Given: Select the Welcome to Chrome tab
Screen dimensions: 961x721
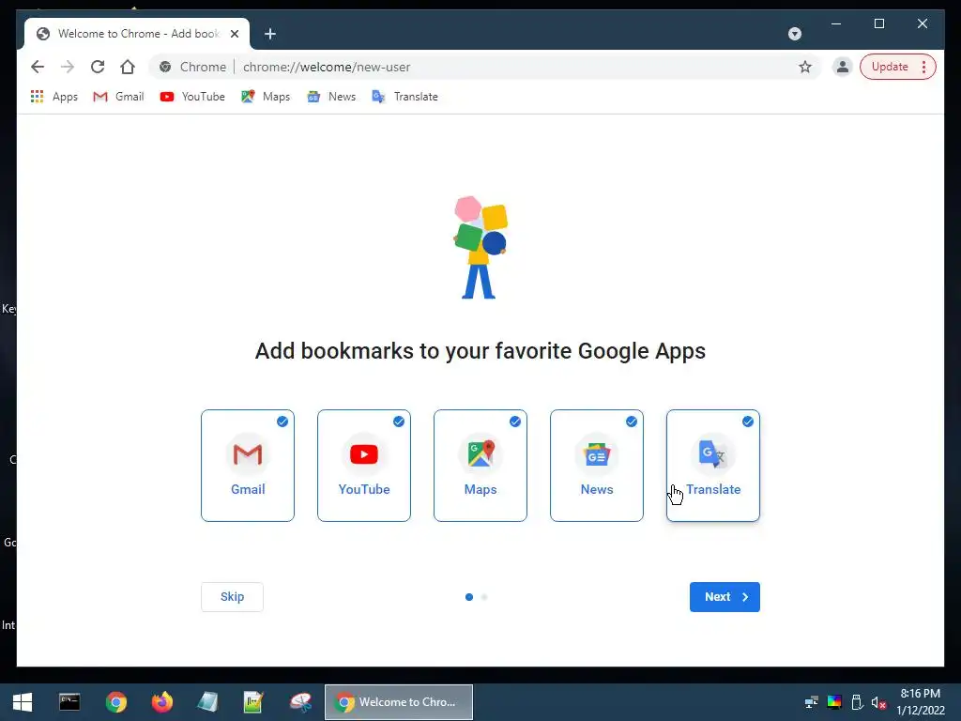Looking at the screenshot, I should 137,34.
